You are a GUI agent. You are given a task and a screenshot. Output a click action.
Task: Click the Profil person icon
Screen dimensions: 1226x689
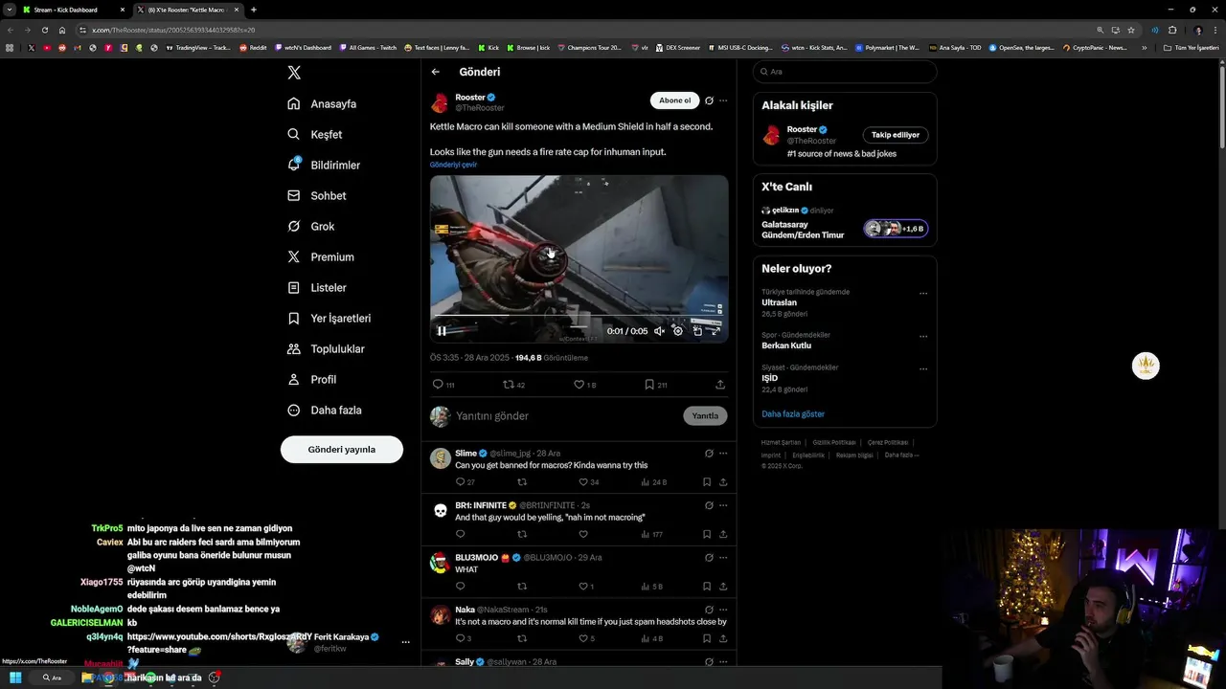[294, 379]
